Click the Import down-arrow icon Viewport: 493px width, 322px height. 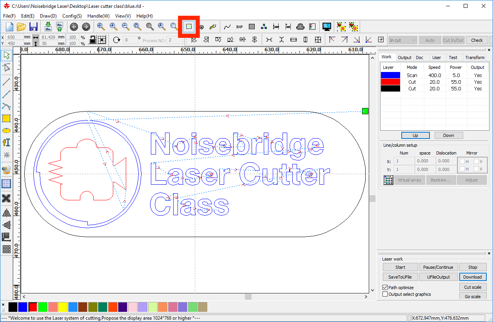coord(48,27)
